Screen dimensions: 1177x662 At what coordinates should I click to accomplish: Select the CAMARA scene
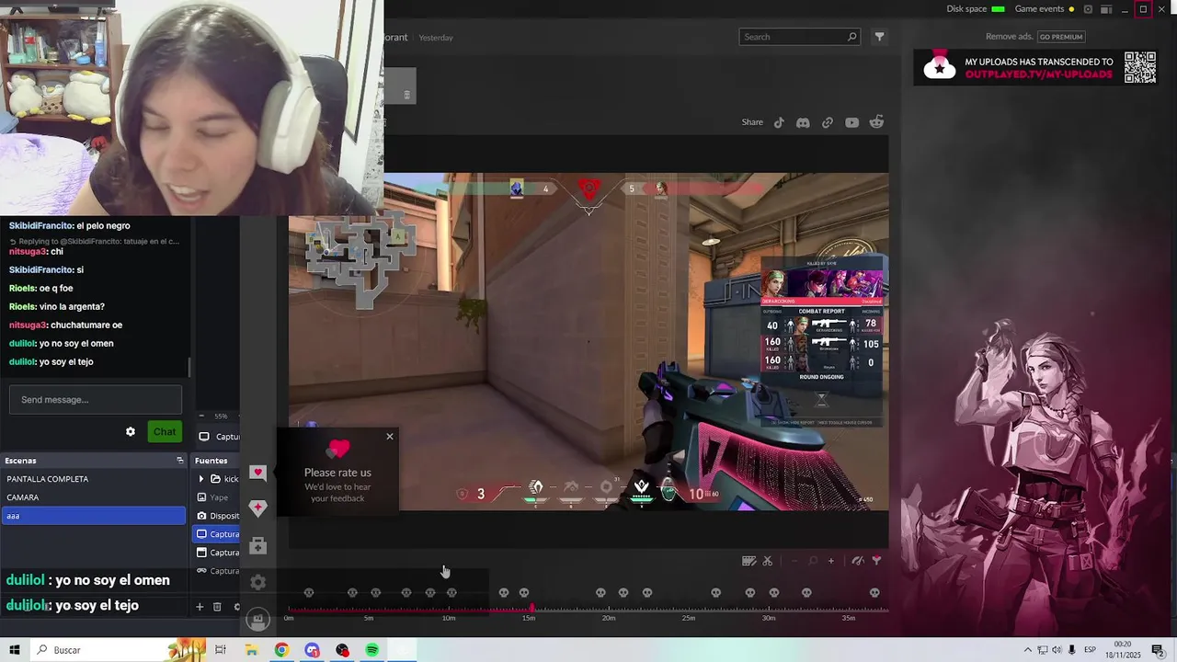[x=93, y=497]
